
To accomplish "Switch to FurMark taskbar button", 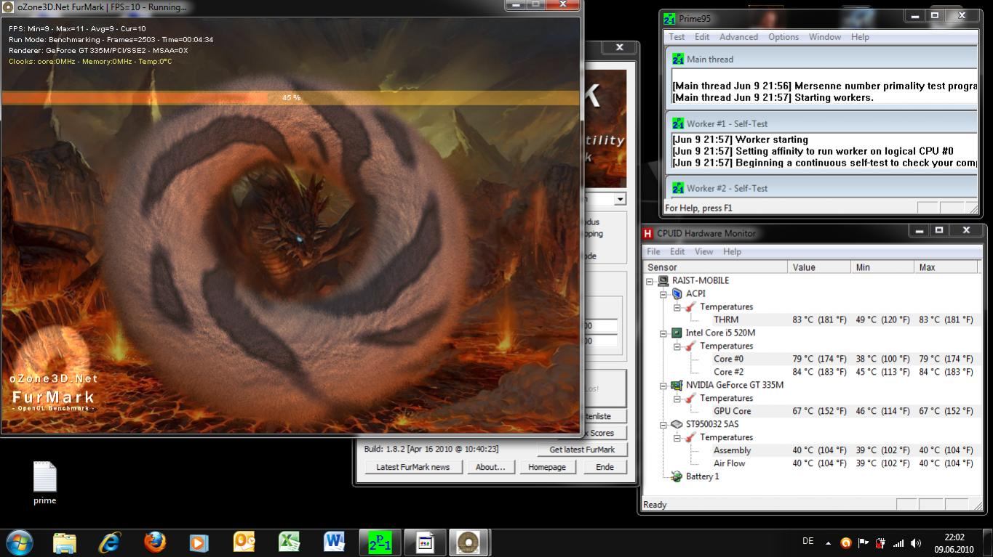I will (x=469, y=542).
